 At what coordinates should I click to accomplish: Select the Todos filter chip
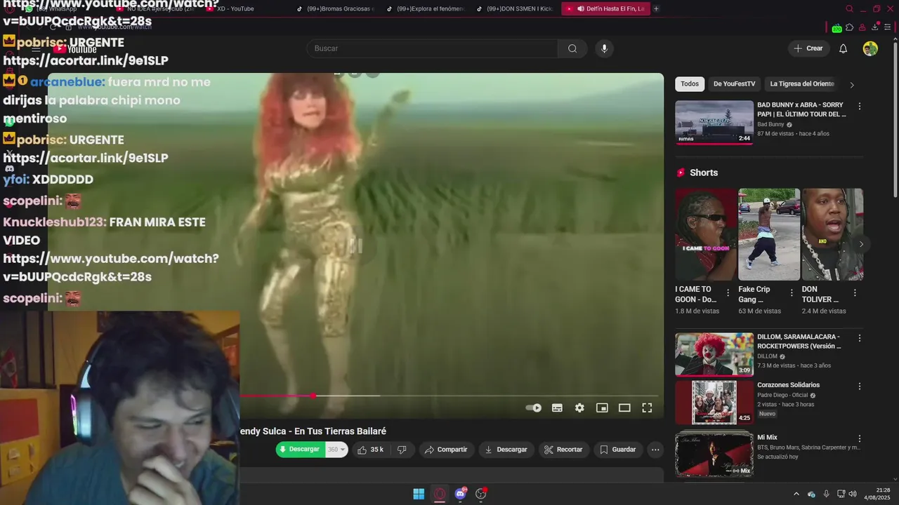[x=690, y=84]
